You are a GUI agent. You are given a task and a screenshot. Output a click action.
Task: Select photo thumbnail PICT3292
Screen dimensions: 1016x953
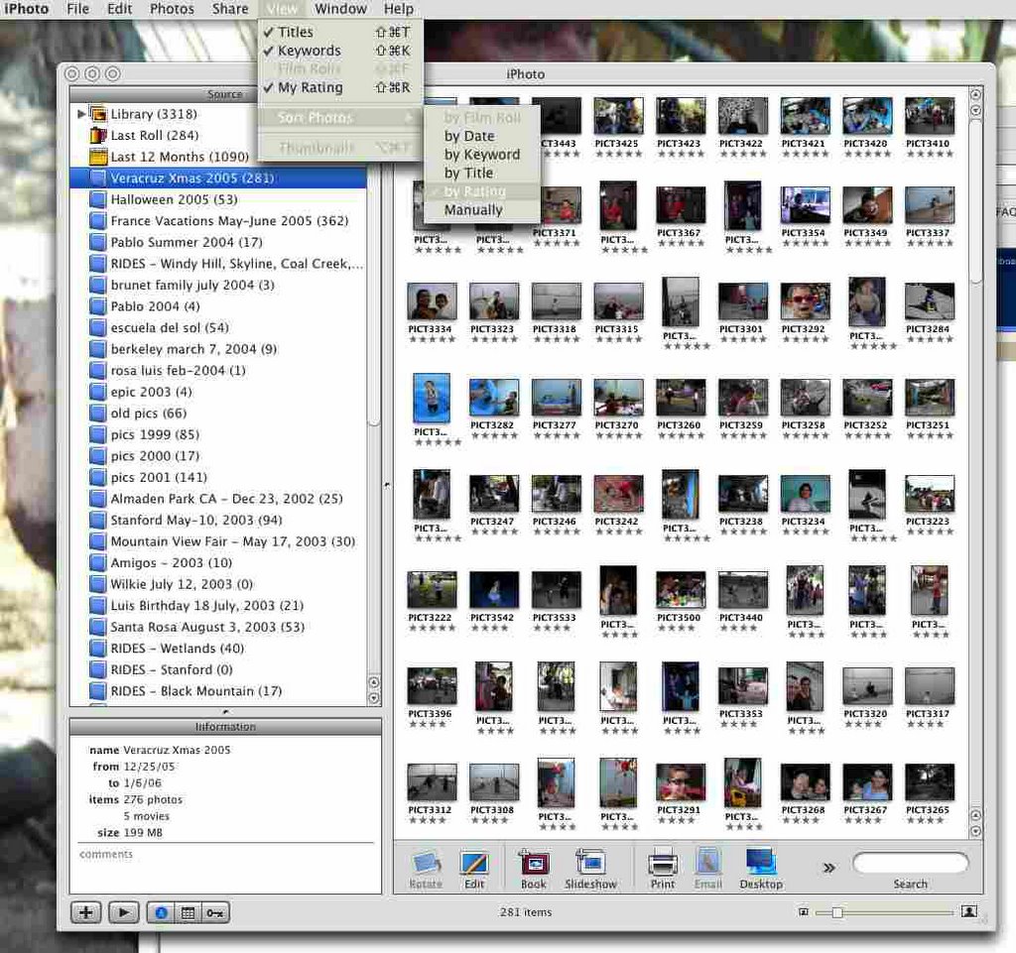[x=805, y=301]
